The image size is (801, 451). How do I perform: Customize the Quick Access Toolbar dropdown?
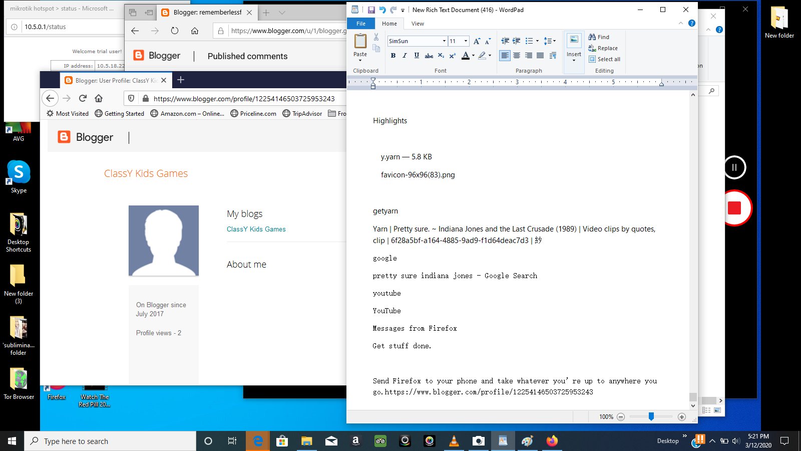[403, 10]
